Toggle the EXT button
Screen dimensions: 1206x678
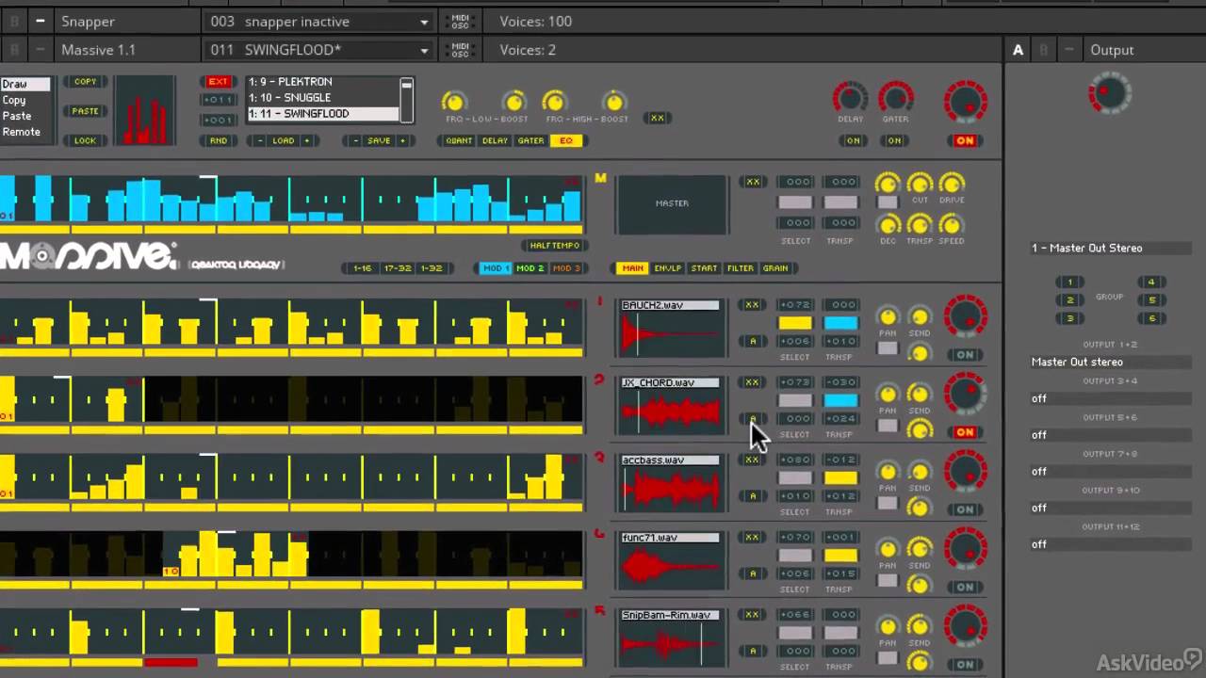tap(218, 82)
